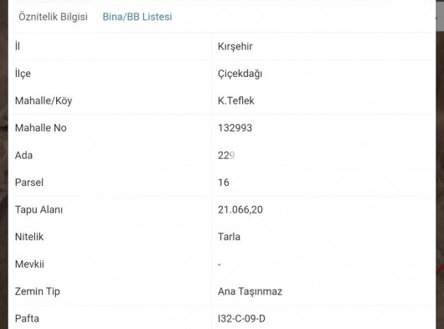The image size is (444, 329).
Task: Select the Mahalle No label
Action: click(41, 128)
